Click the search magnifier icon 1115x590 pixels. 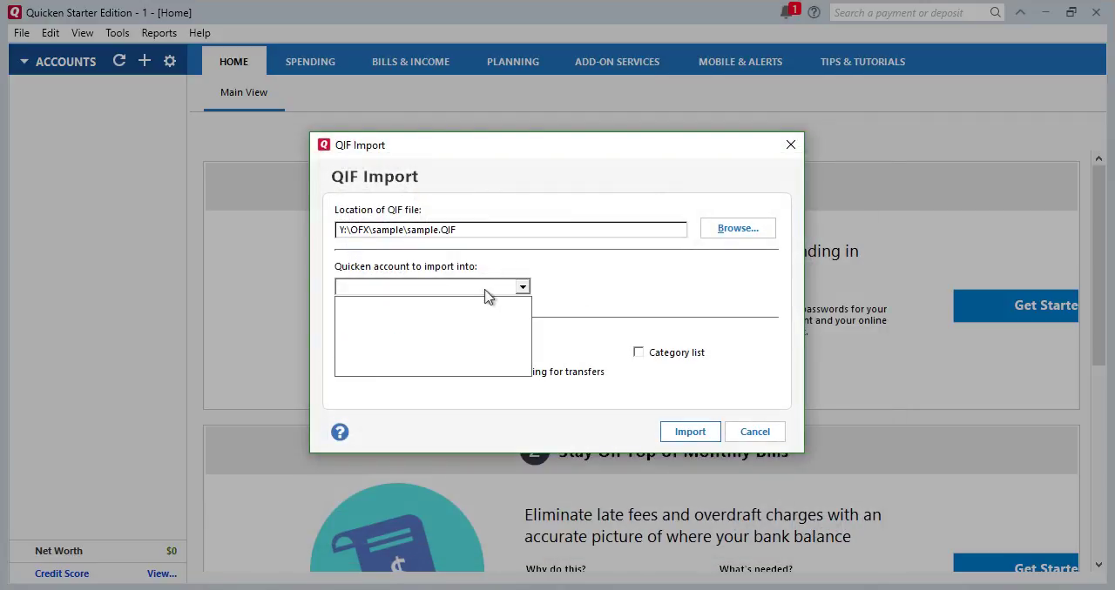point(996,12)
